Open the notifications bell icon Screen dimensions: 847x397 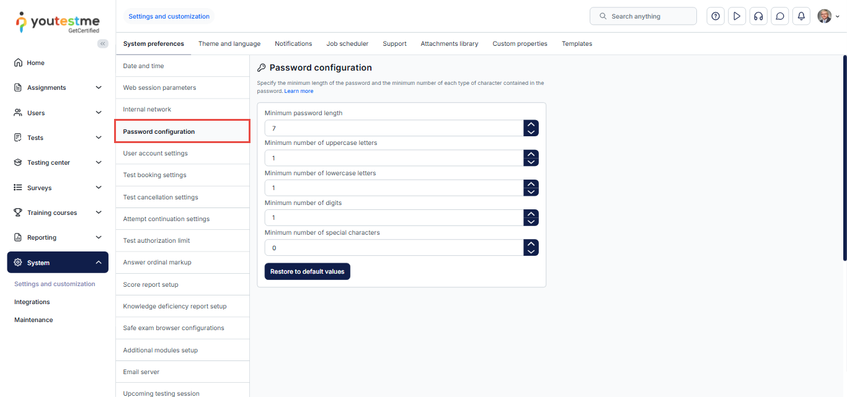801,16
